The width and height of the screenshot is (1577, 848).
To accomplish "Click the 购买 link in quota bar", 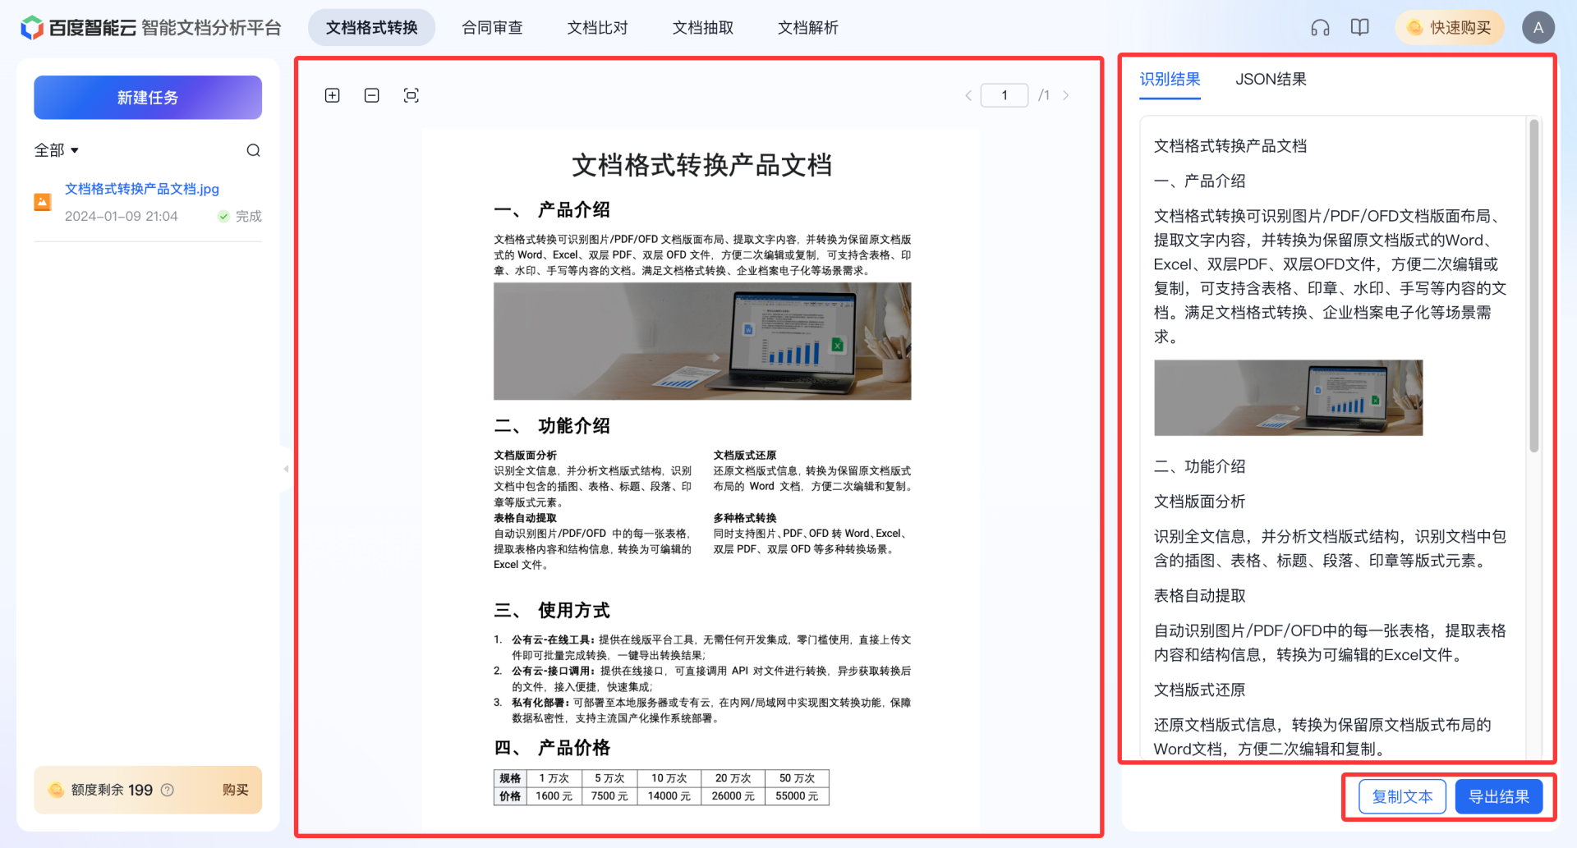I will pos(236,790).
